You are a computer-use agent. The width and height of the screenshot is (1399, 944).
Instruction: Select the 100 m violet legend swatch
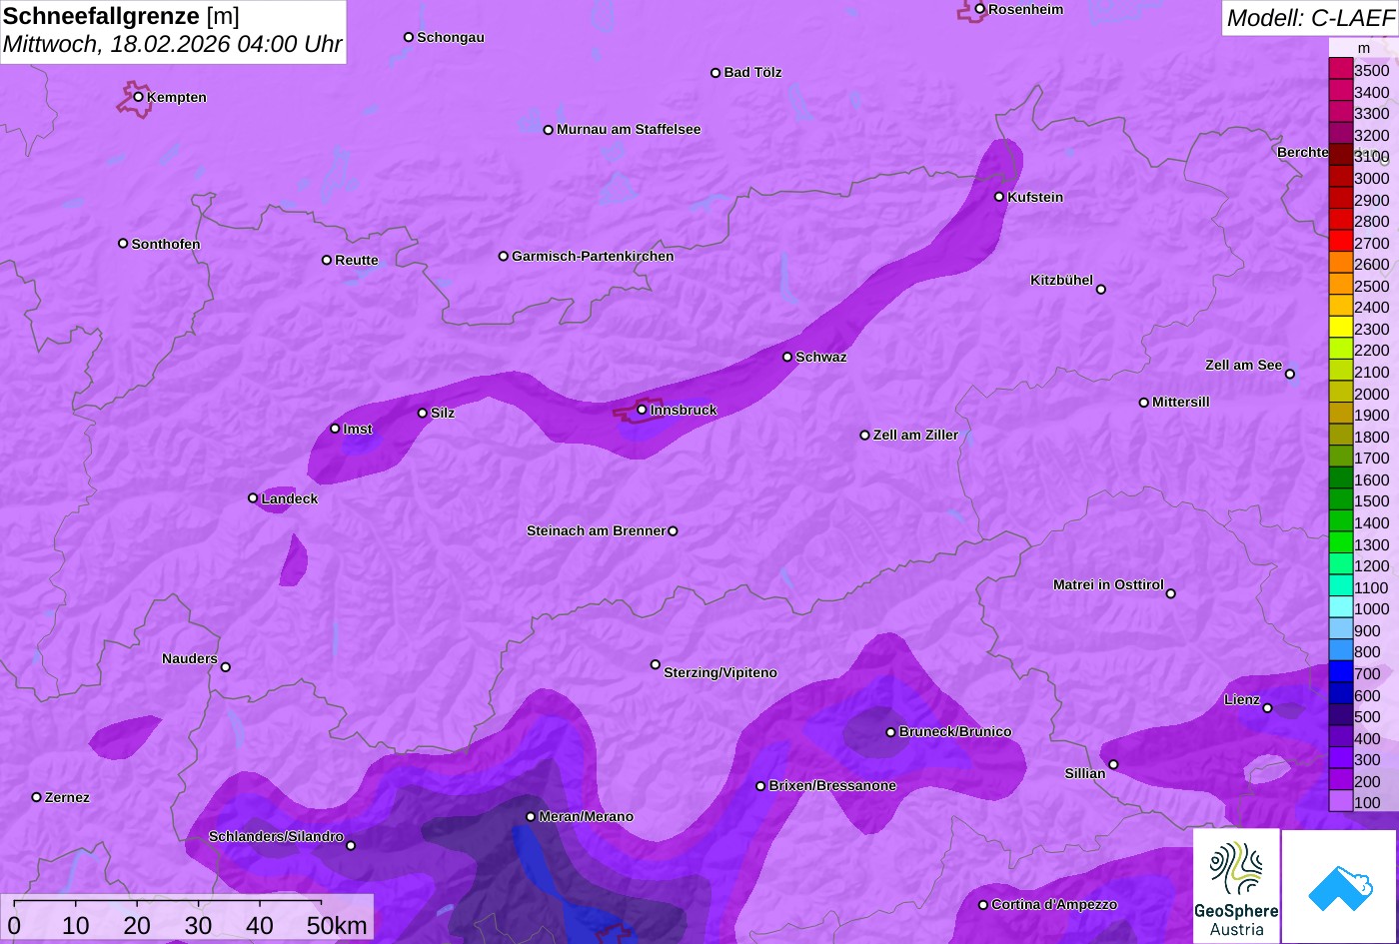tap(1341, 801)
